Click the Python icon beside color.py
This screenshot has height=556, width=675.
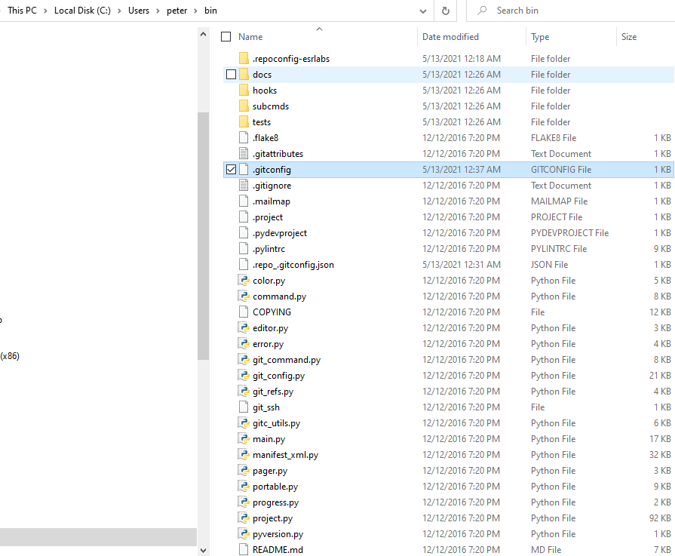(244, 281)
